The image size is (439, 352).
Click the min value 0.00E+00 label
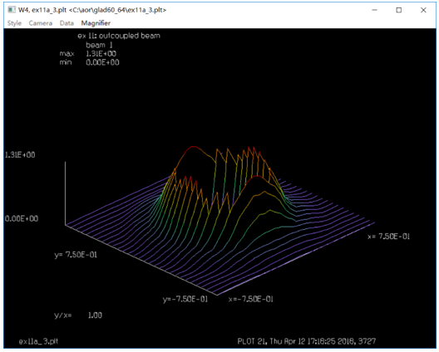[x=102, y=62]
